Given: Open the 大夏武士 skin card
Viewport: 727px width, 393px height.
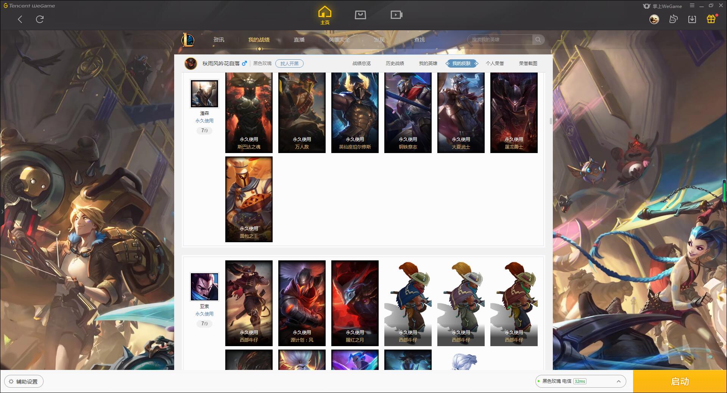Looking at the screenshot, I should click(461, 113).
